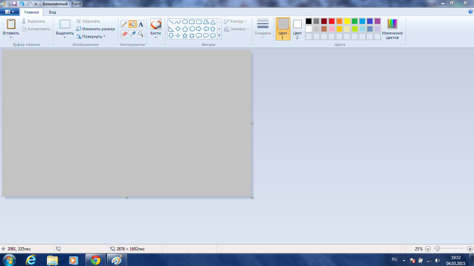Pick the pink color swatch

point(332,29)
